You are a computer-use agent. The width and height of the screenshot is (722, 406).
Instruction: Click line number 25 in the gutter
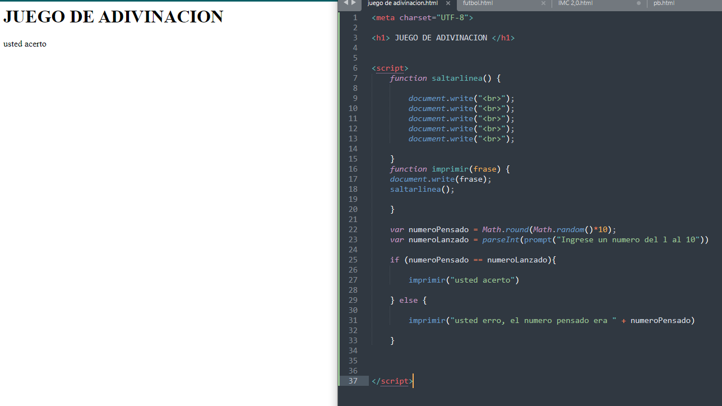tap(353, 260)
